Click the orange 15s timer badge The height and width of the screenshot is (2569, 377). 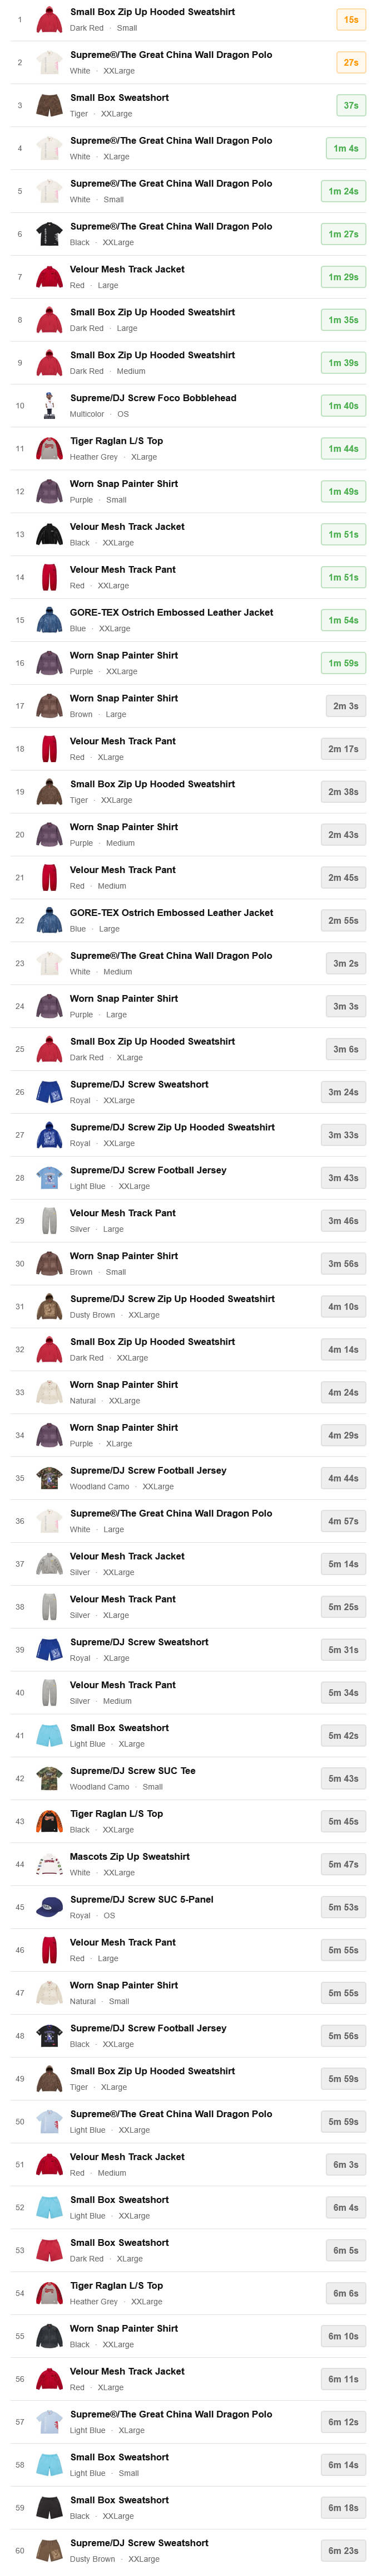coord(350,20)
